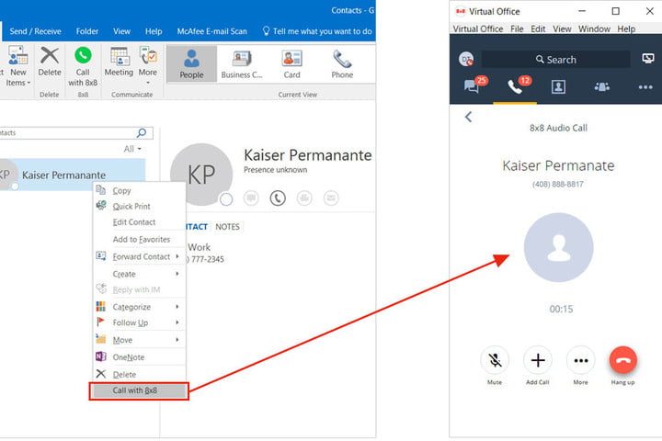Select Add to Favorites menu entry
Viewport: 662px width, 441px height.
click(141, 239)
